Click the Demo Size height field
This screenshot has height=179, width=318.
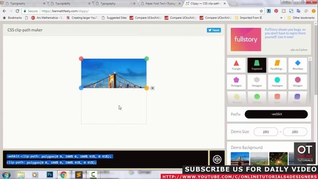[295, 132]
